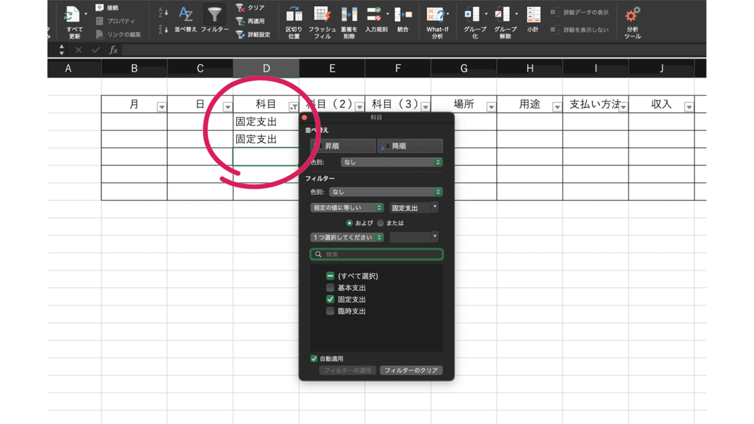The width and height of the screenshot is (754, 424).
Task: Open the sort 色別 なし dropdown
Action: click(x=391, y=162)
